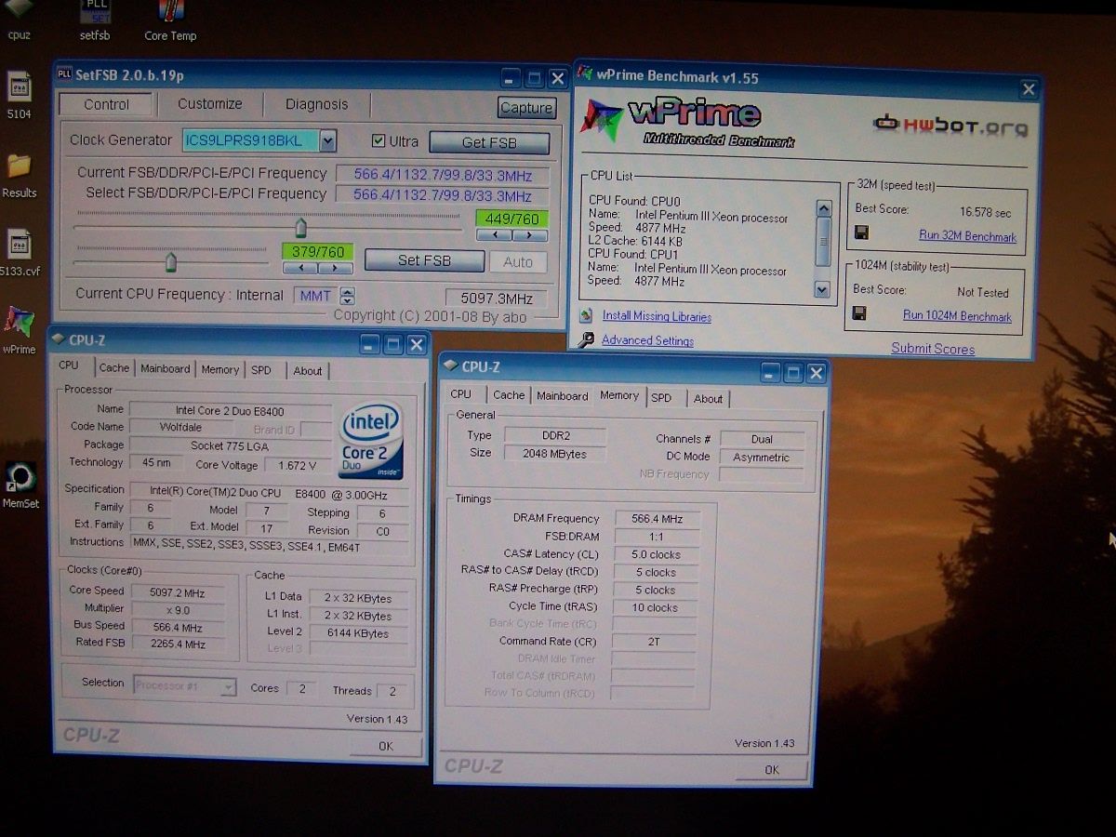Click the 5097.3MHz CPU frequency field

(x=496, y=298)
